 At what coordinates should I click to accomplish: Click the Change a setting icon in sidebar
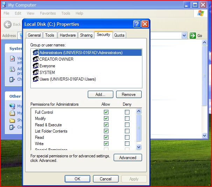12,79
